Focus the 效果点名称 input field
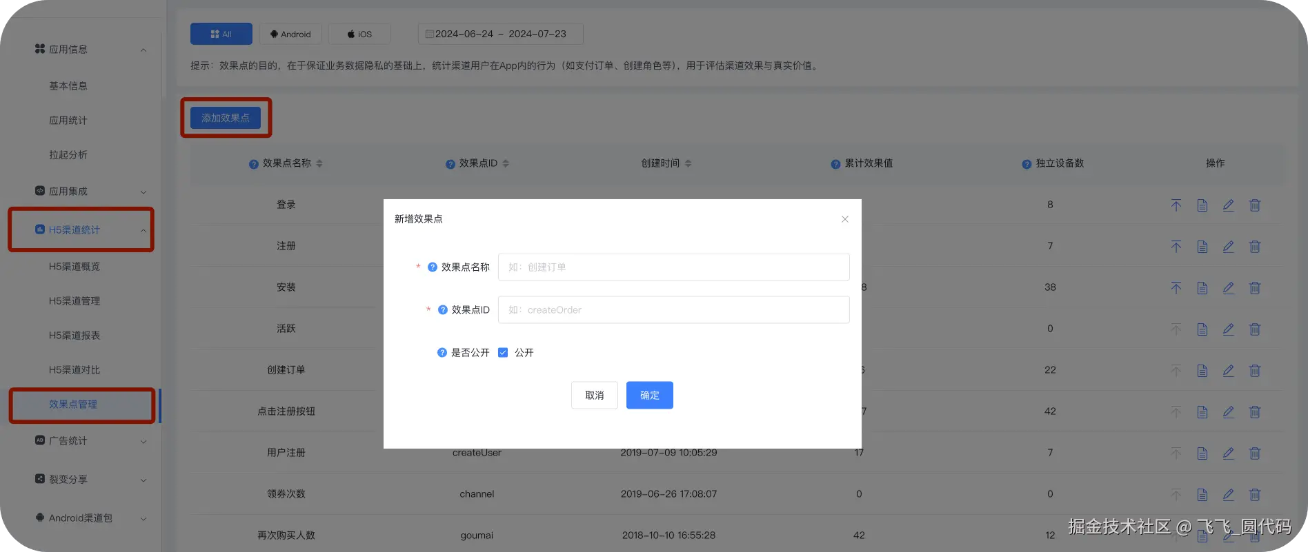The height and width of the screenshot is (552, 1308). pyautogui.click(x=673, y=267)
